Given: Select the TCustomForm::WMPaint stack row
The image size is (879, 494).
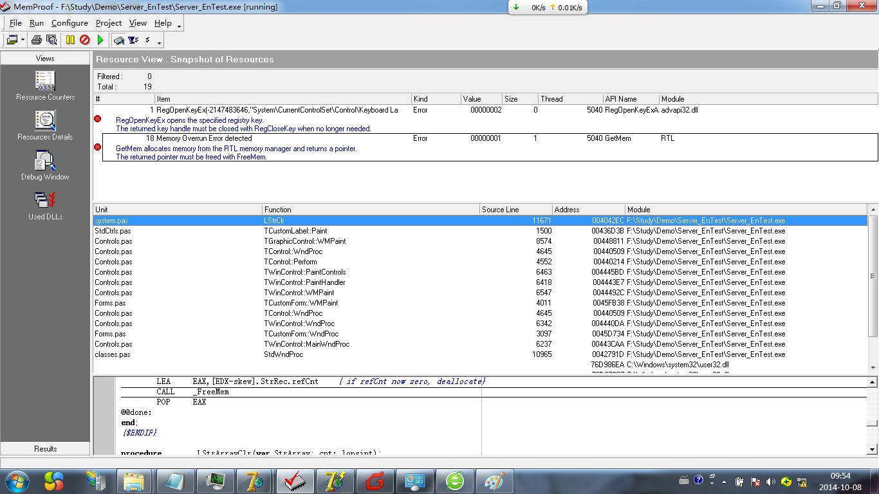Looking at the screenshot, I should 481,303.
